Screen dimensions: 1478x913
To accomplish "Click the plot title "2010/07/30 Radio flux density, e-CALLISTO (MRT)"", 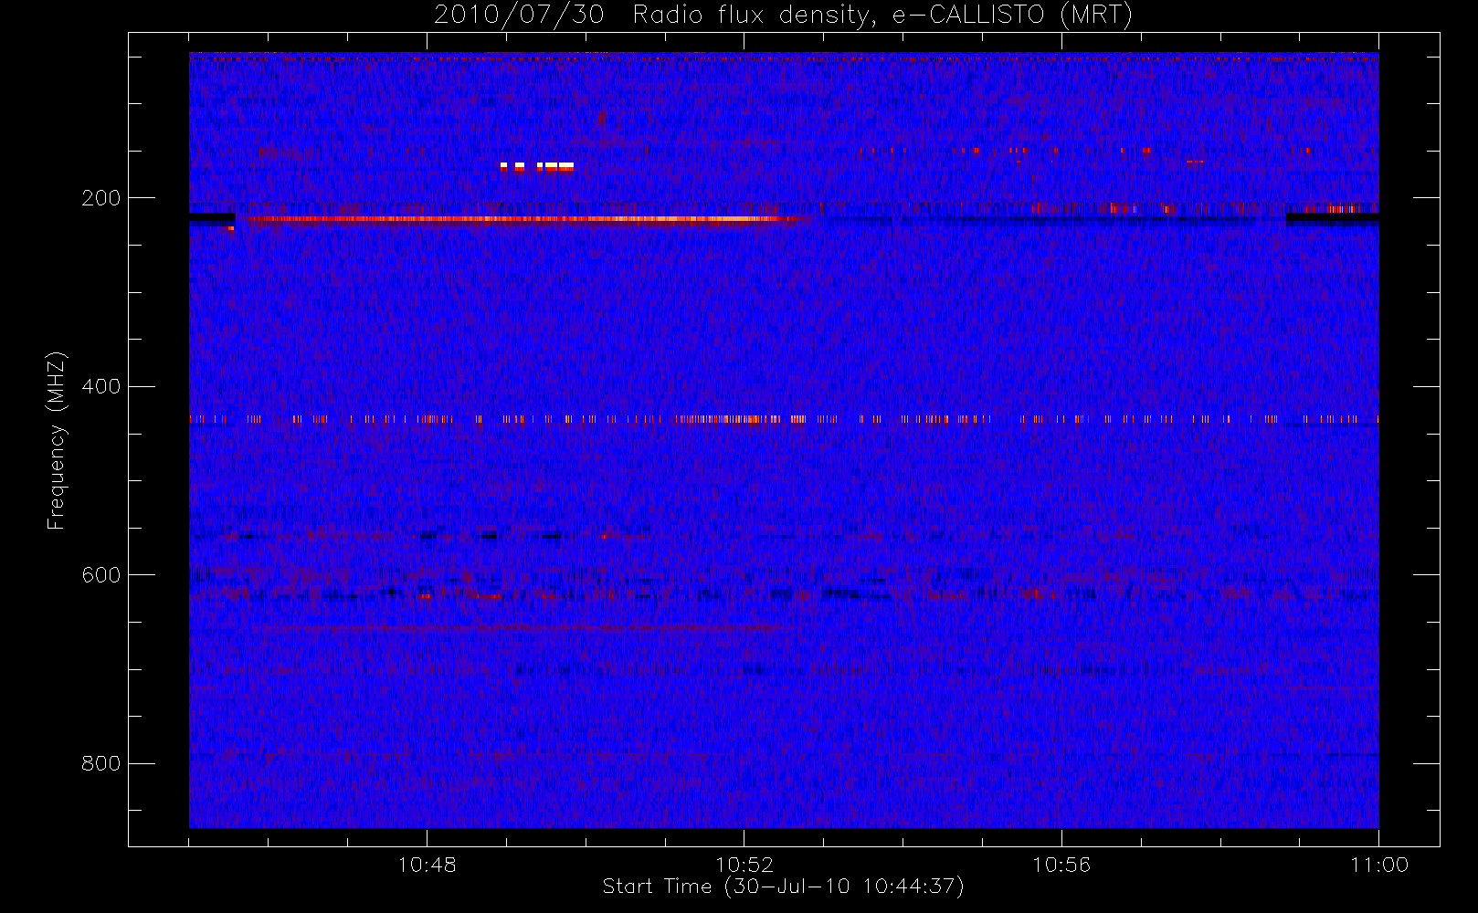I will point(783,15).
